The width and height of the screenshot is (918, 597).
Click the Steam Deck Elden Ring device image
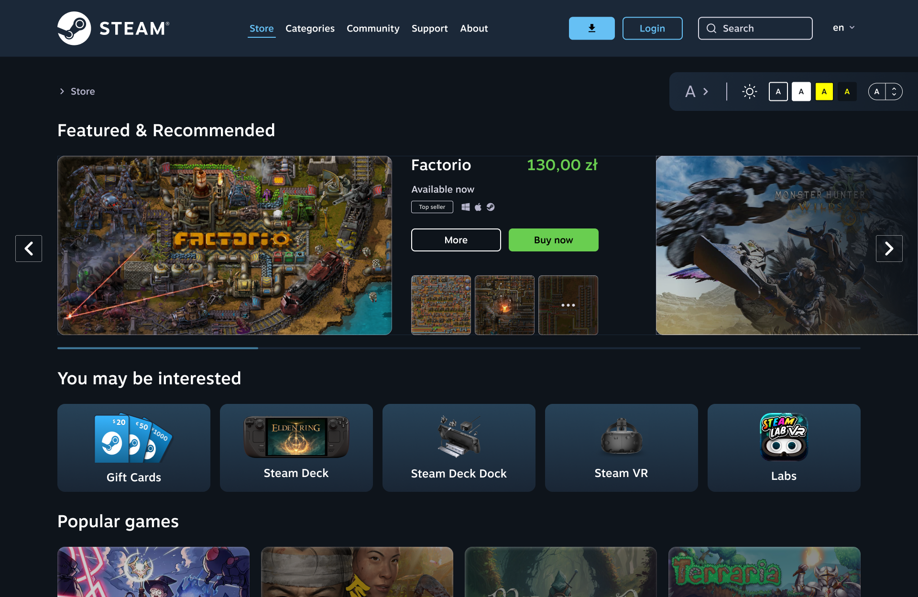pyautogui.click(x=296, y=437)
